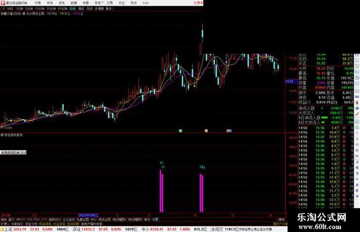The image size is (360, 232).
Task: Switch chart to 30分钟 period
Action: tap(51, 8)
